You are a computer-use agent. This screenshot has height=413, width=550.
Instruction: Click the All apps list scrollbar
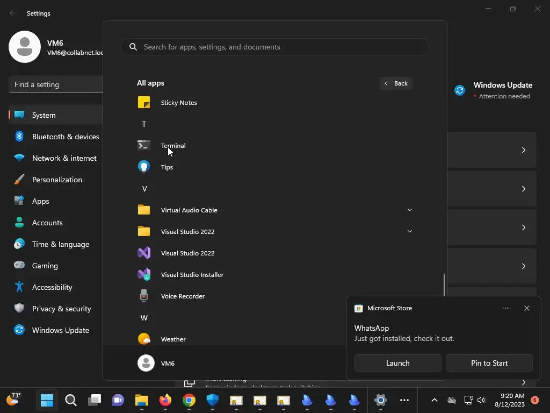pyautogui.click(x=444, y=285)
